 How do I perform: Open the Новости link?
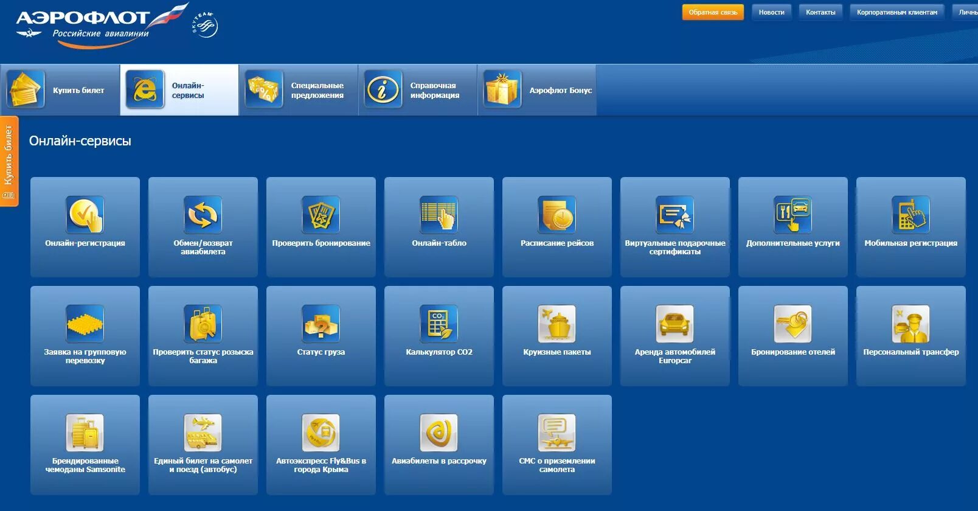[772, 12]
